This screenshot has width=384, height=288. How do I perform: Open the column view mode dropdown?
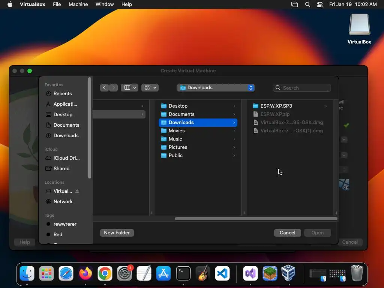[129, 88]
